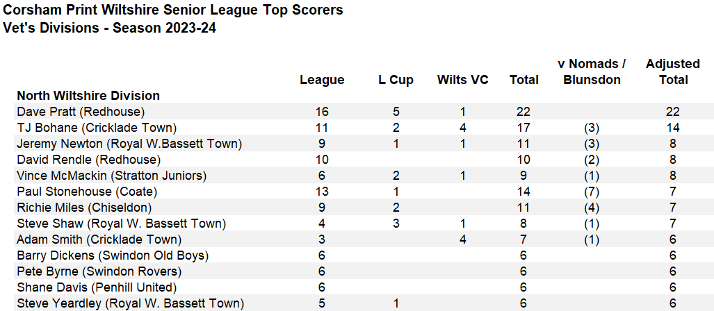Click Shane Davis (Penhill United) name
Viewport: 714px width, 311px height.
pos(97,287)
